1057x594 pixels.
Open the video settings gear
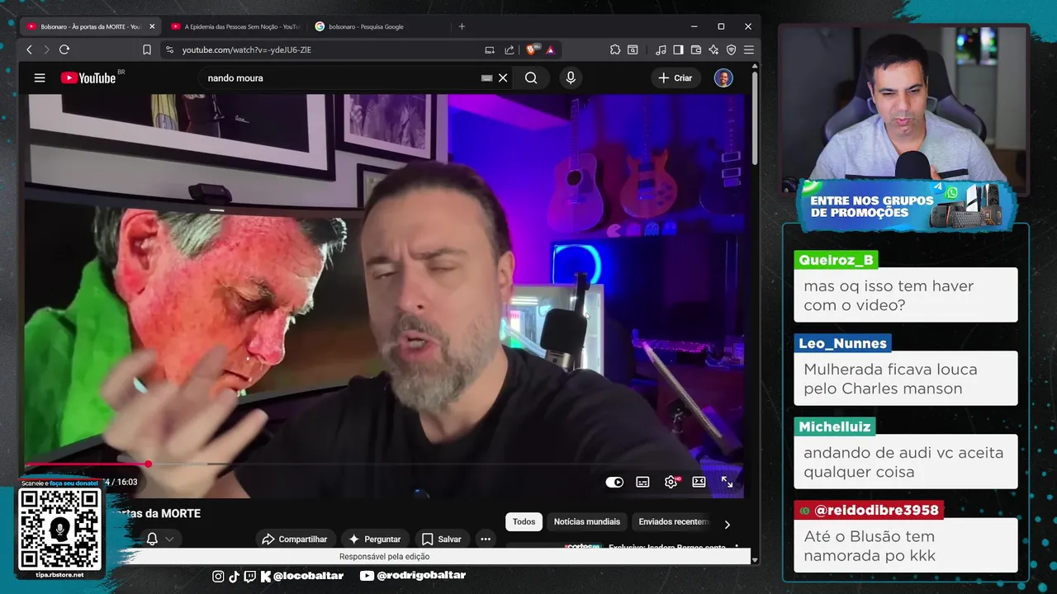[x=671, y=482]
